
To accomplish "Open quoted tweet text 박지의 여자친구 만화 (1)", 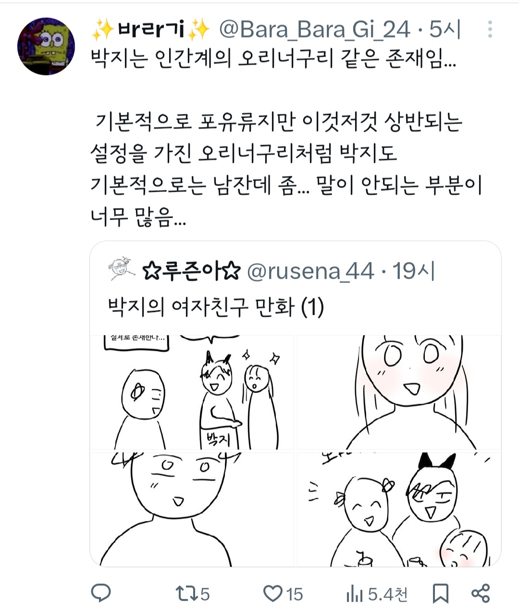I will (216, 307).
